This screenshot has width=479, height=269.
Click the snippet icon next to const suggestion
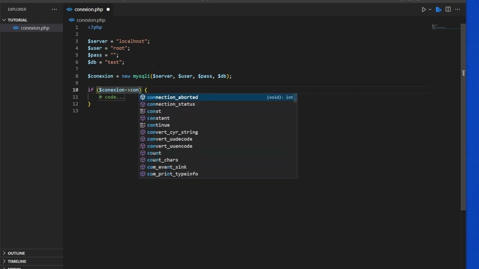(142, 111)
